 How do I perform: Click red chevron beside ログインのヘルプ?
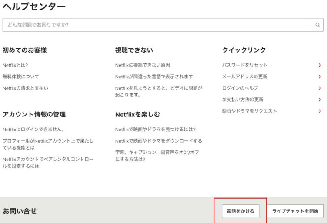[320, 88]
